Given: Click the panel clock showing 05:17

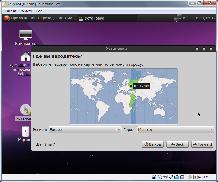Looking at the screenshot, I should point(199,18).
